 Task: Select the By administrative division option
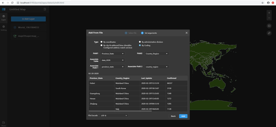pyautogui.click(x=140, y=42)
